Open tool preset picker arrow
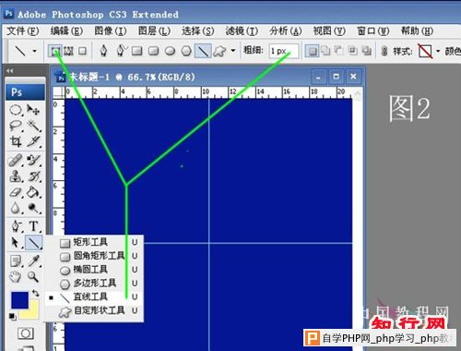Viewport: 461px width, 351px height. point(34,51)
